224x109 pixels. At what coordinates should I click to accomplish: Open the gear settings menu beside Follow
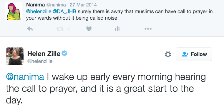pyautogui.click(x=168, y=54)
